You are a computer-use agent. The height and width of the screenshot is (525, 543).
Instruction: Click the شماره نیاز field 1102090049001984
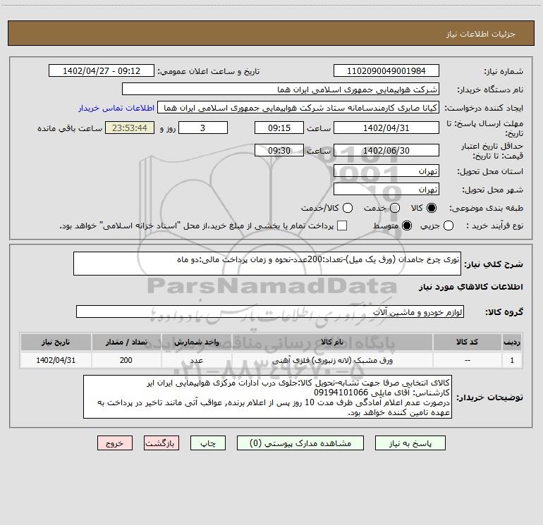(386, 70)
